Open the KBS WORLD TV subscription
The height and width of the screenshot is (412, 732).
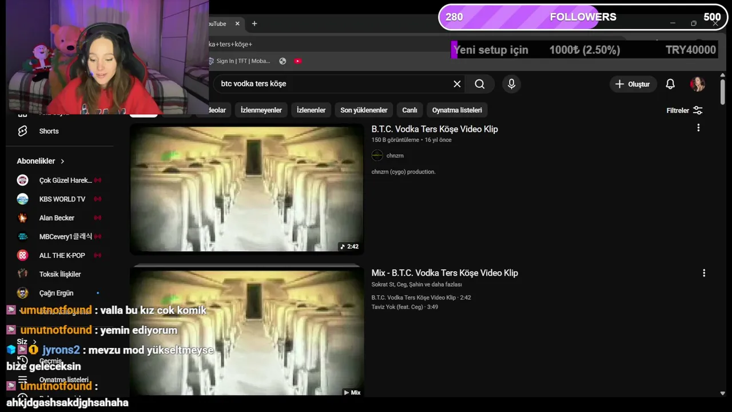pyautogui.click(x=62, y=199)
